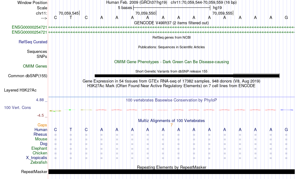The width and height of the screenshot is (295, 179).
Task: Click the green PhyloP mark under base T
Action: tap(70, 110)
